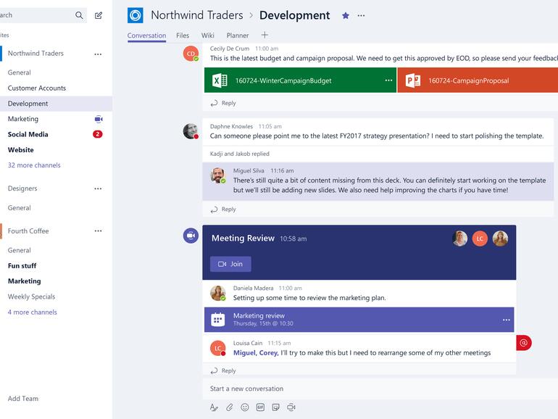Open the Weekly Specials channel

point(31,296)
